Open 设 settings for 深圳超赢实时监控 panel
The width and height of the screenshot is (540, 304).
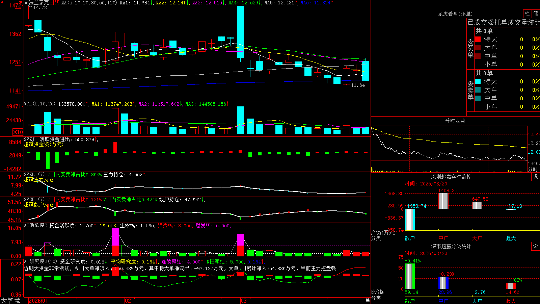pos(536,177)
